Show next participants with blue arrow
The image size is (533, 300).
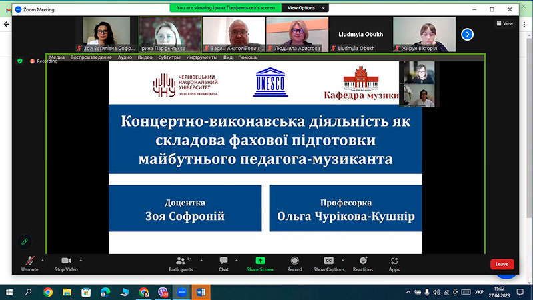pyautogui.click(x=468, y=35)
